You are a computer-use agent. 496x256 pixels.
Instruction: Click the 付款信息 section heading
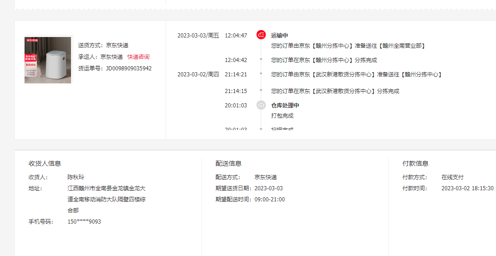[x=415, y=163]
